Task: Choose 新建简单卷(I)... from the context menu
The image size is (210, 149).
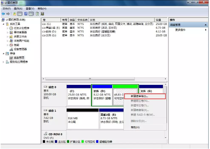Action: (x=139, y=96)
